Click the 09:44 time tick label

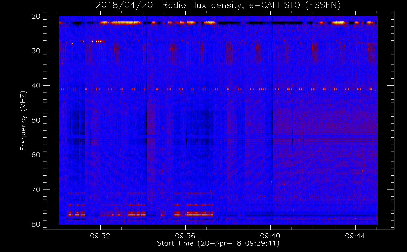(355, 236)
